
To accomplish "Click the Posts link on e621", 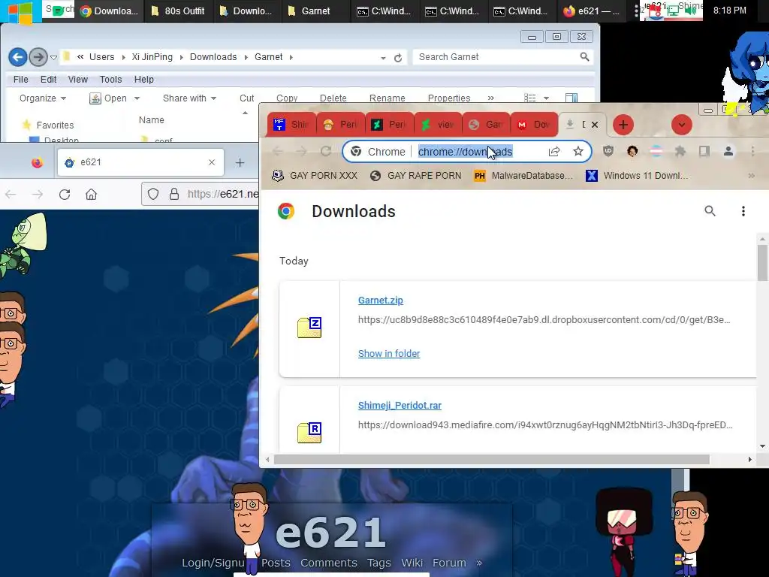I will pyautogui.click(x=276, y=563).
